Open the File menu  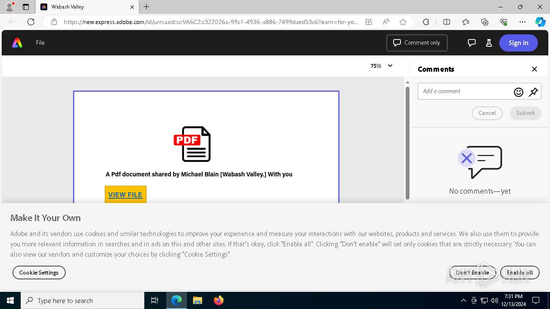click(x=40, y=42)
